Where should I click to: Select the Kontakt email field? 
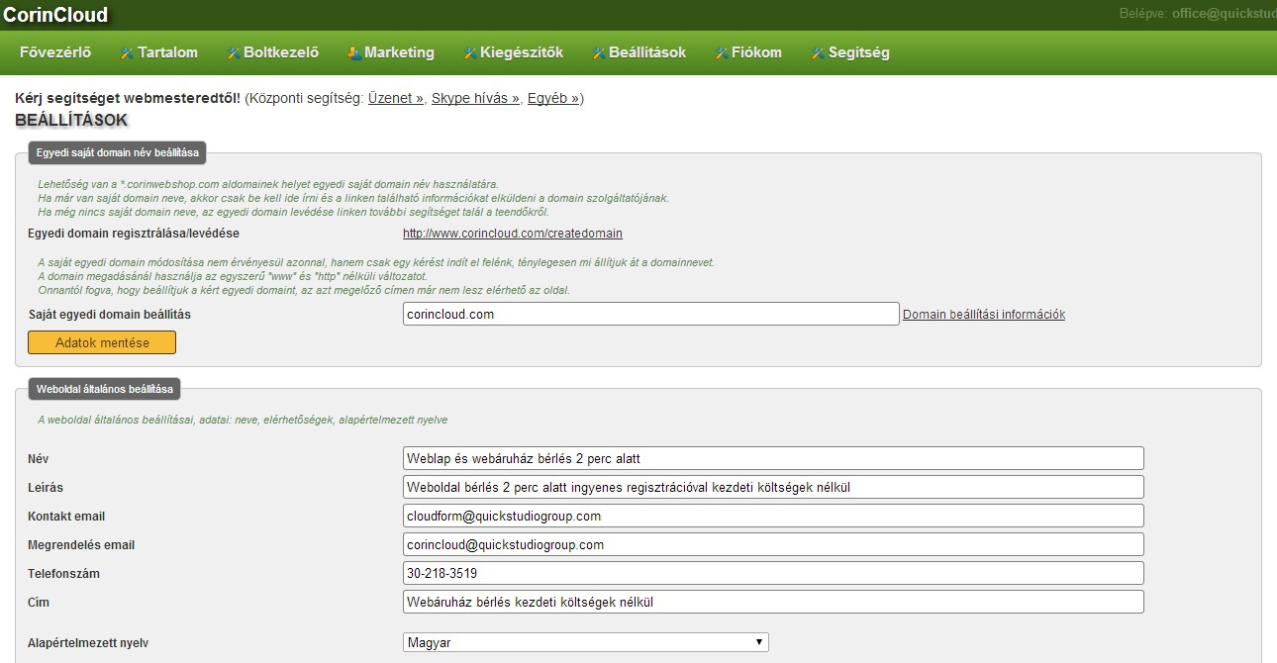773,516
